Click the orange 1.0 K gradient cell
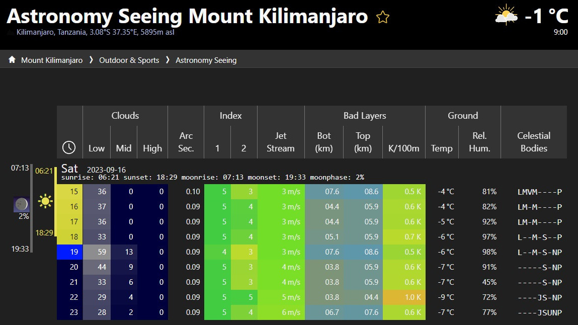 [x=404, y=297]
